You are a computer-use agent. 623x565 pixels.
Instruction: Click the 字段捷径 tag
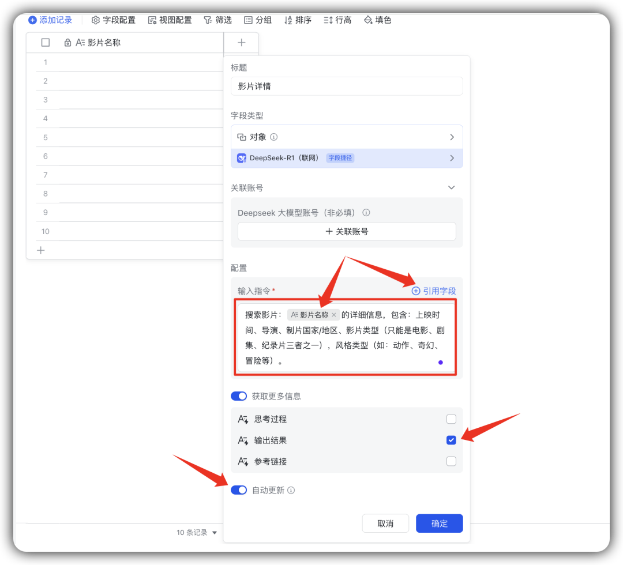click(340, 158)
